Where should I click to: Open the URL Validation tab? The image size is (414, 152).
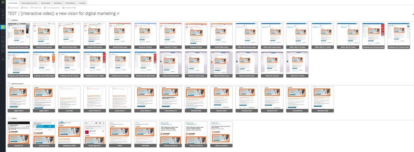70,3
